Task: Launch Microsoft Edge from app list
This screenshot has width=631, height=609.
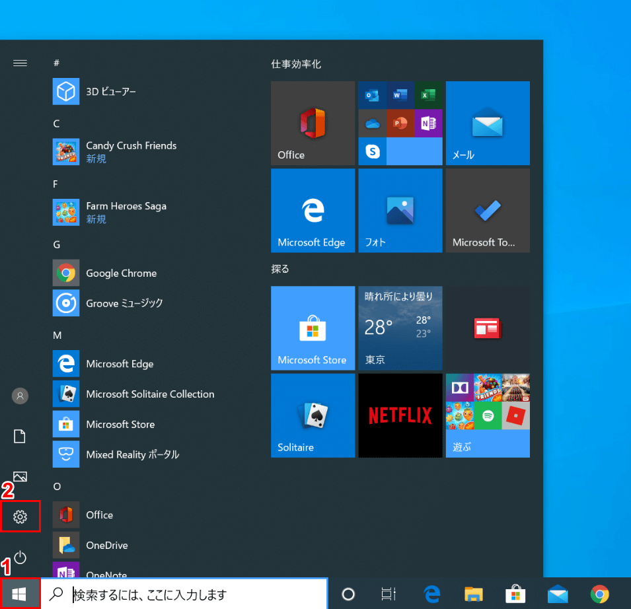Action: 137,364
